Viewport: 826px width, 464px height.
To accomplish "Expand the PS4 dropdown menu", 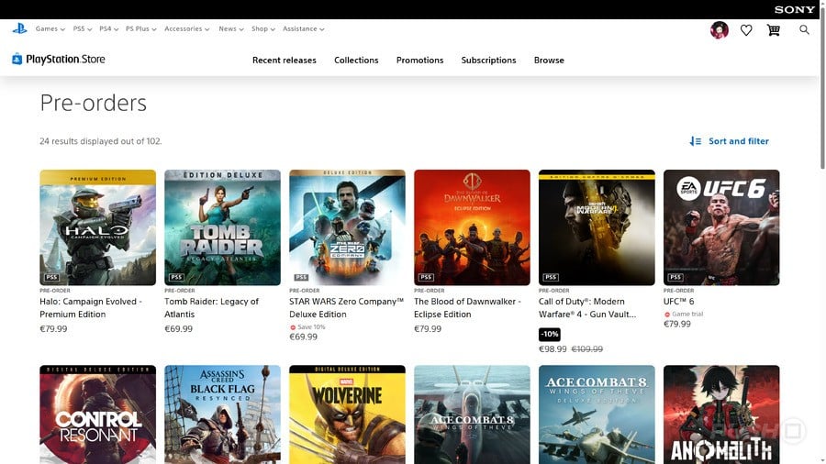I will tap(108, 29).
